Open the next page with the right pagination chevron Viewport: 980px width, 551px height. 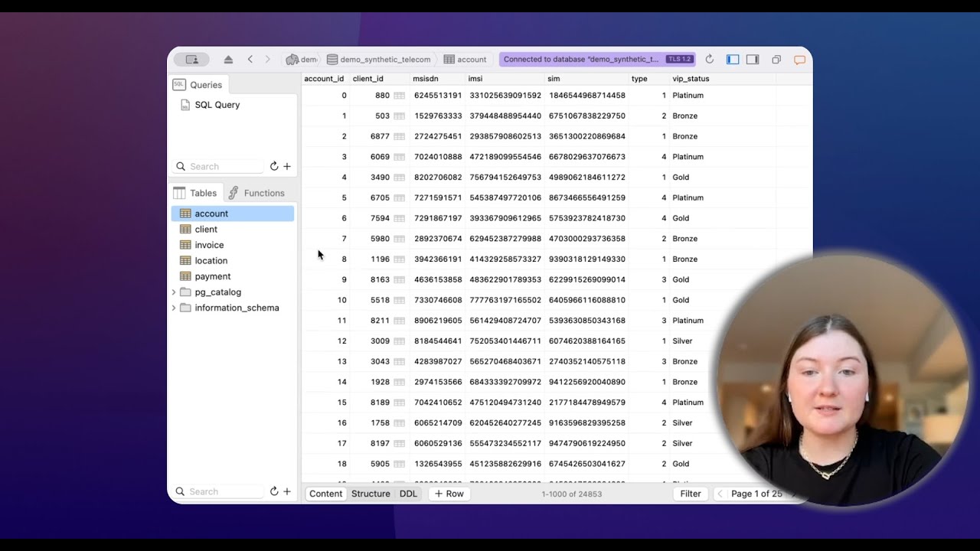pos(794,494)
